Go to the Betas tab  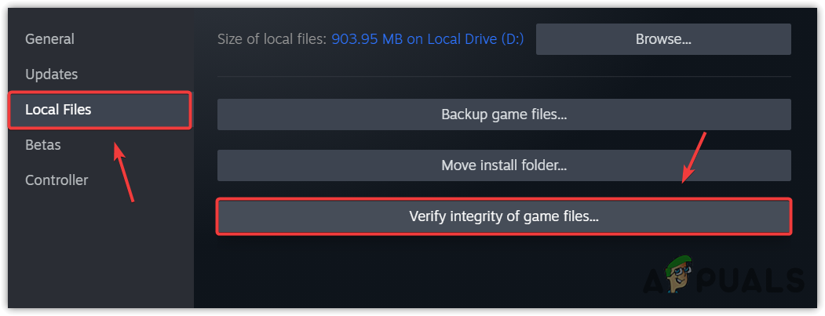point(43,145)
